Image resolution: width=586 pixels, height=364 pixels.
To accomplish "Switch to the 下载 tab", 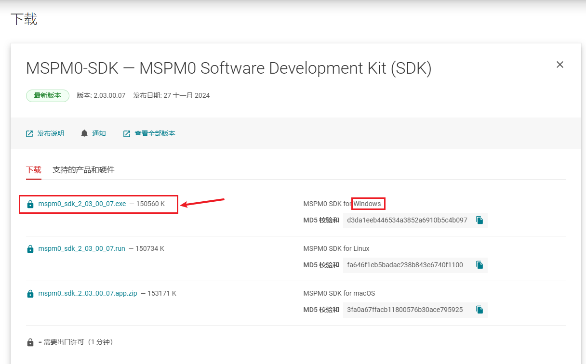I will (x=34, y=170).
